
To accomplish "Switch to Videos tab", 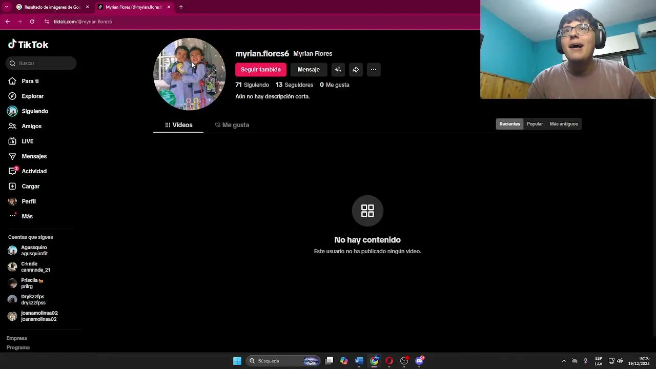I will [x=178, y=125].
